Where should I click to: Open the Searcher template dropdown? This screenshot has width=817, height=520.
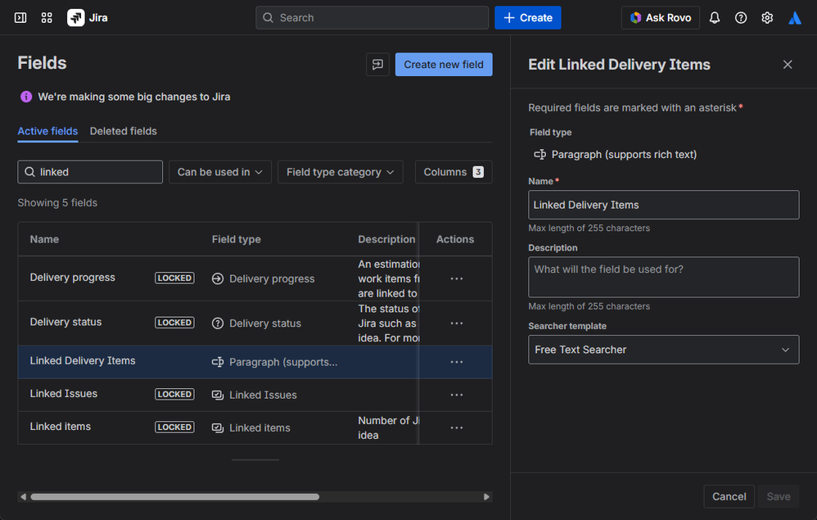663,350
